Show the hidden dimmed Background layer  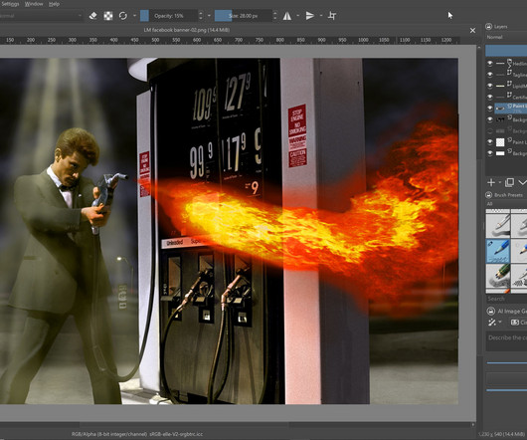tap(490, 130)
